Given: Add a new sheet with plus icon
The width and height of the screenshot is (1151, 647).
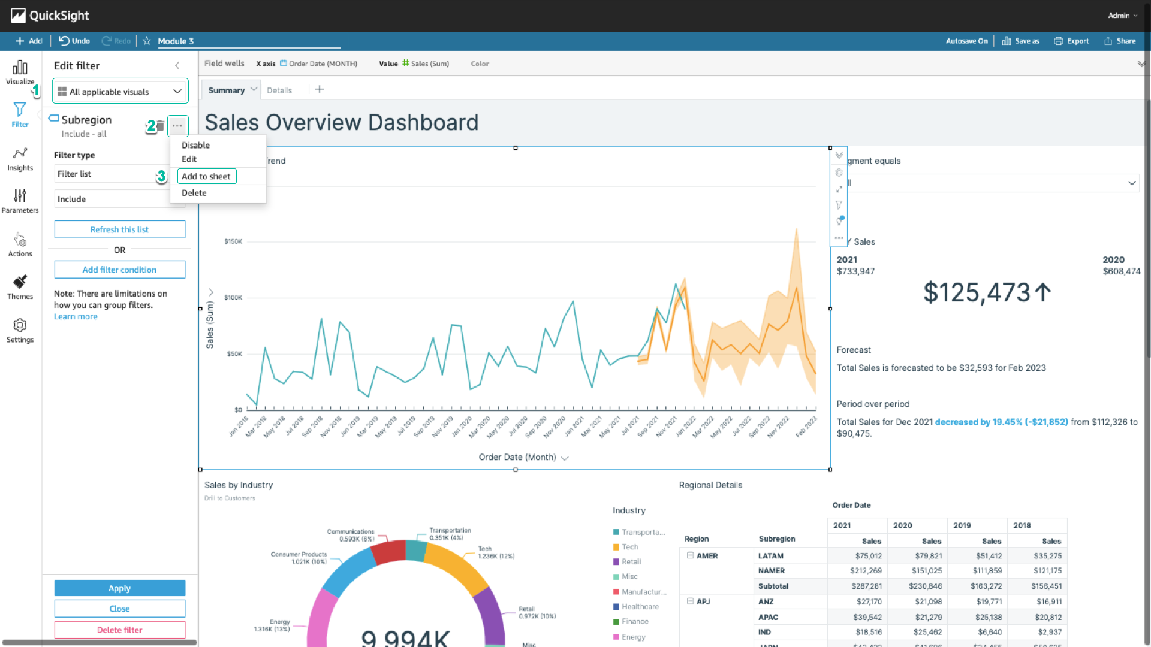Looking at the screenshot, I should pos(320,90).
